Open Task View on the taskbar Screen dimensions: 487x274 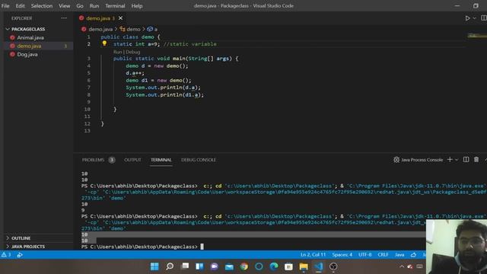pos(185,266)
